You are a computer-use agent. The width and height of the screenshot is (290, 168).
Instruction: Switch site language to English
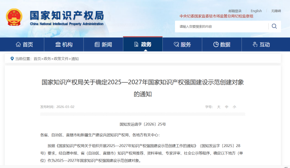click(x=256, y=11)
